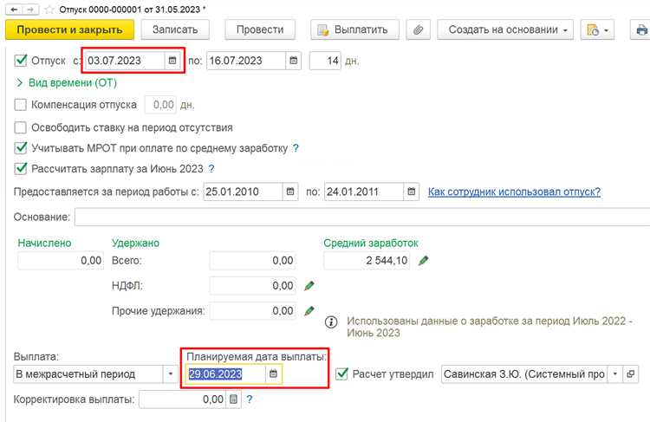Image resolution: width=650 pixels, height=422 pixels.
Task: Toggle Рассчитать зарплату за Июнь 2023
Action: click(21, 169)
